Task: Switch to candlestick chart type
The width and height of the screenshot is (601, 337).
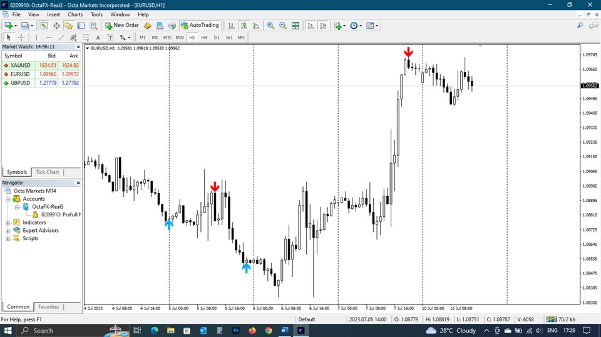Action: pos(244,26)
